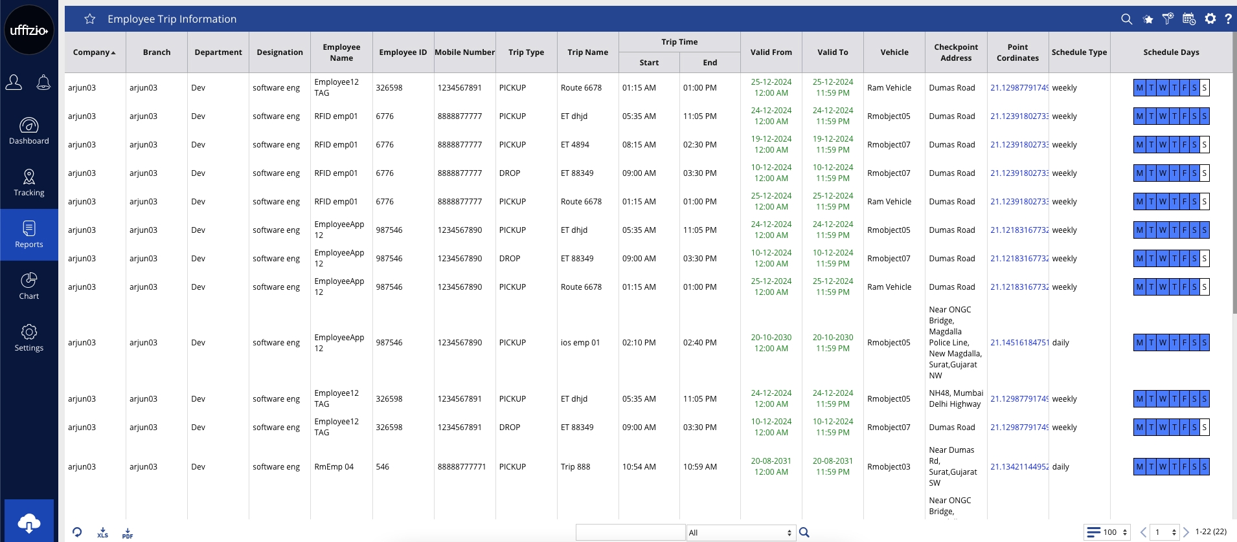Mark Employee Trip Information as favorite
The image size is (1237, 542).
click(x=90, y=19)
